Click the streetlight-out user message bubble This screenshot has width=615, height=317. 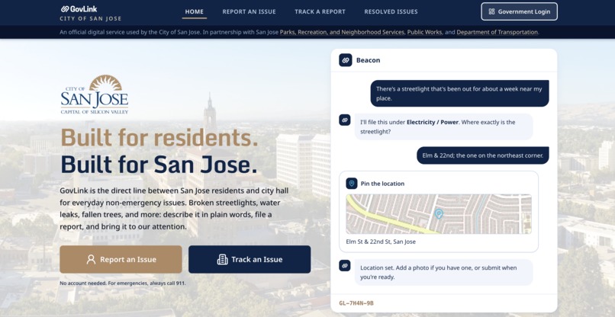point(459,93)
